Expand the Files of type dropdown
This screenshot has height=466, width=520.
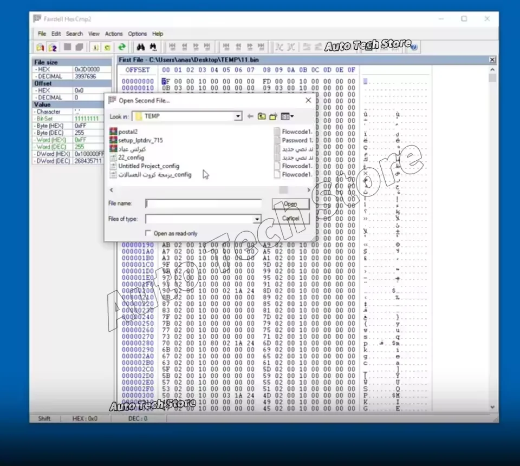click(257, 219)
